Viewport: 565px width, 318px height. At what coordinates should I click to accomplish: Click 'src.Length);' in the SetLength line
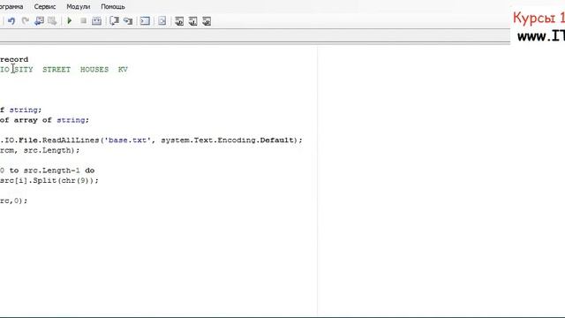click(51, 150)
